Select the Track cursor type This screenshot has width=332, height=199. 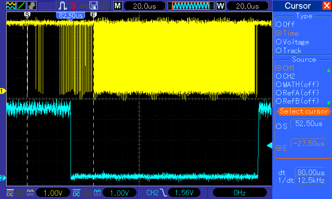(288, 51)
